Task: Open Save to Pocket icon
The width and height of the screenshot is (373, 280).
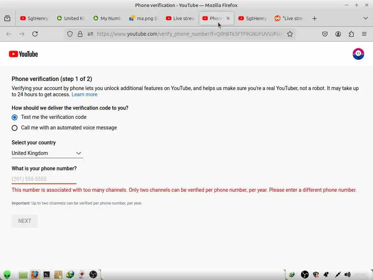Action: [325, 34]
